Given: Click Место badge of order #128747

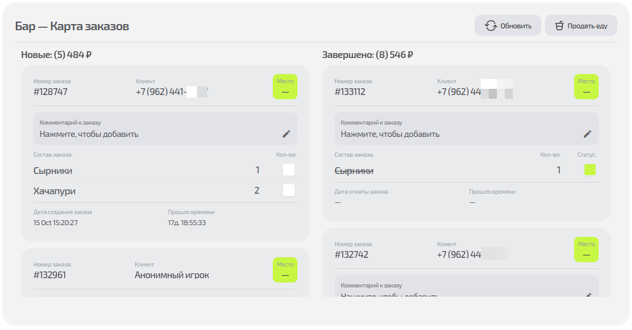Looking at the screenshot, I should [x=285, y=87].
